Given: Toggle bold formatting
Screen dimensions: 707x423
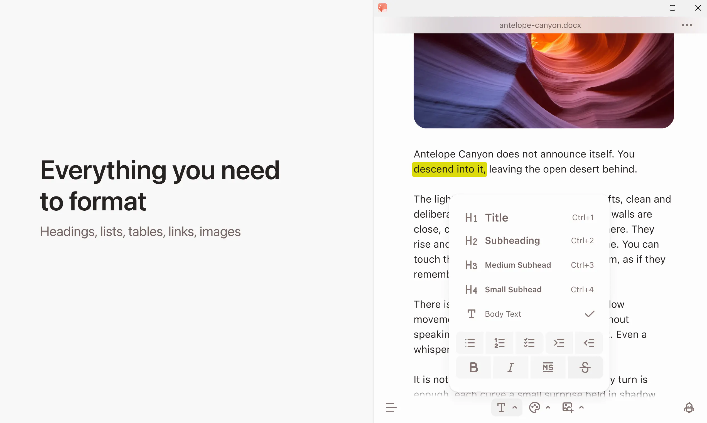Looking at the screenshot, I should click(x=473, y=367).
